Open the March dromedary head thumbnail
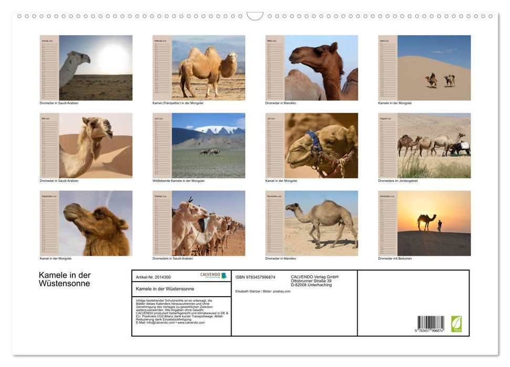Viewport: 510px width, 367px height. (321, 68)
